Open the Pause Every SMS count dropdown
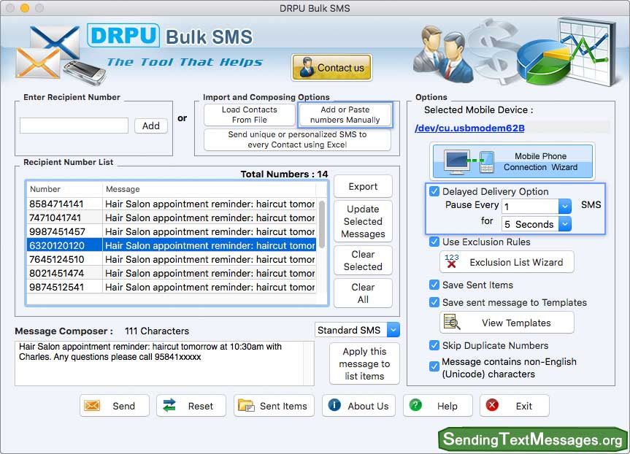630x454 pixels. click(x=564, y=207)
